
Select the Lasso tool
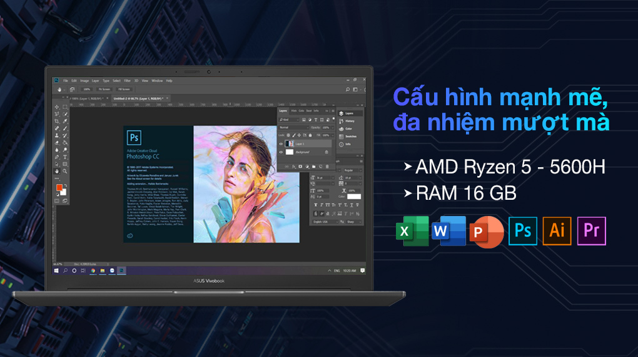click(56, 114)
